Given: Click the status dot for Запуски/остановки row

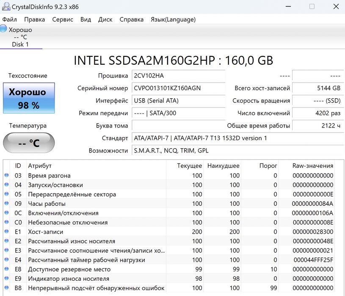Looking at the screenshot, I should [x=7, y=185].
